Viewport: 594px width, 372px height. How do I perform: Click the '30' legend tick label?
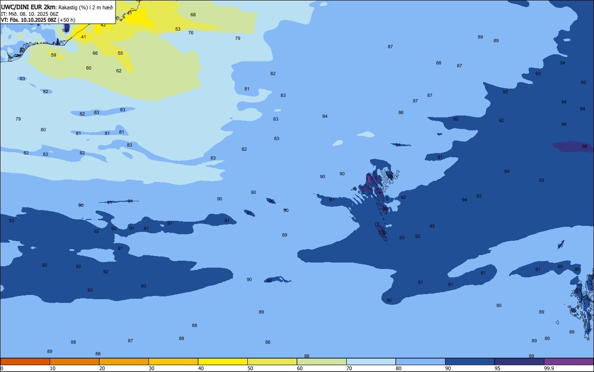point(151,368)
